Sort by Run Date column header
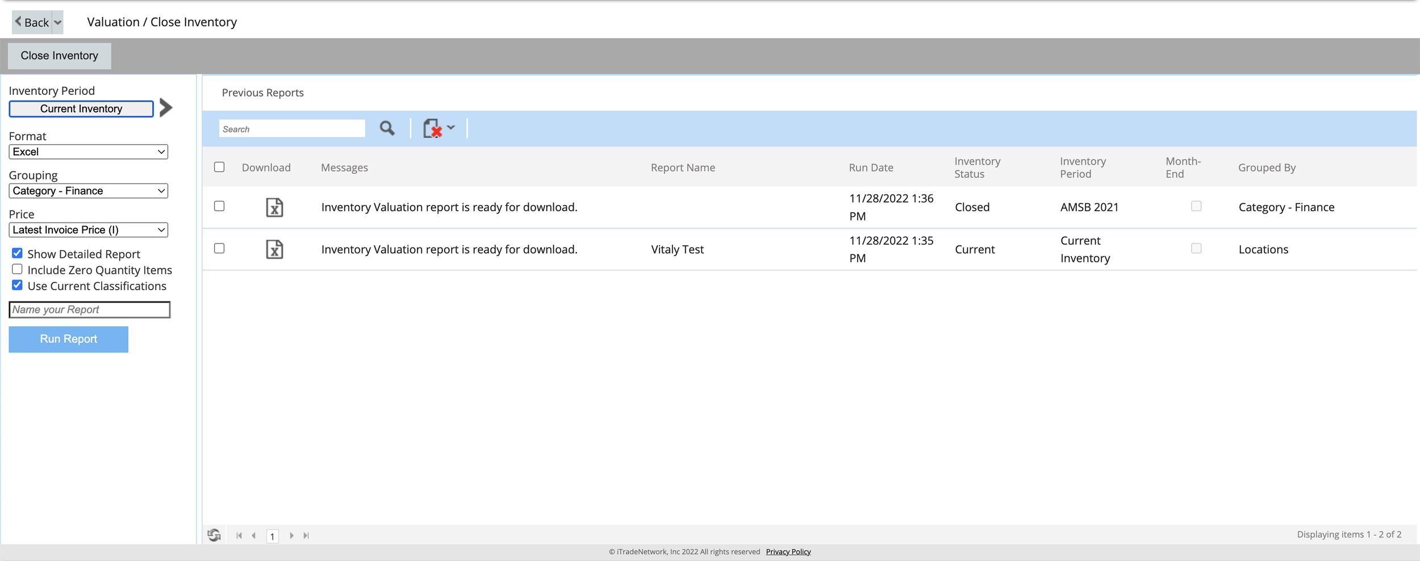The image size is (1420, 561). tap(871, 168)
